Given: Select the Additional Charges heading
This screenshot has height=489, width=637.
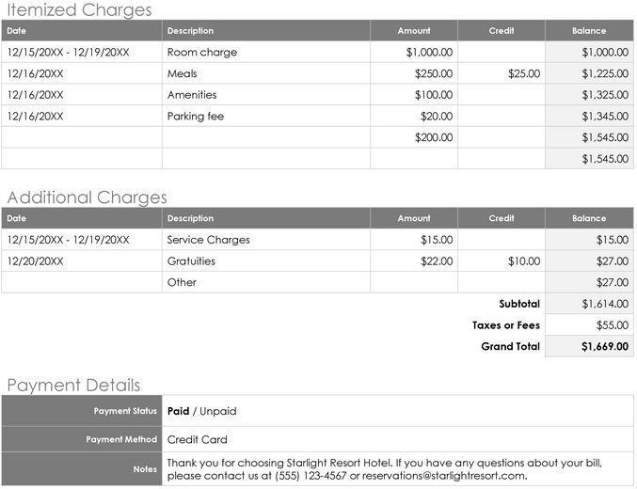Looking at the screenshot, I should tap(87, 197).
